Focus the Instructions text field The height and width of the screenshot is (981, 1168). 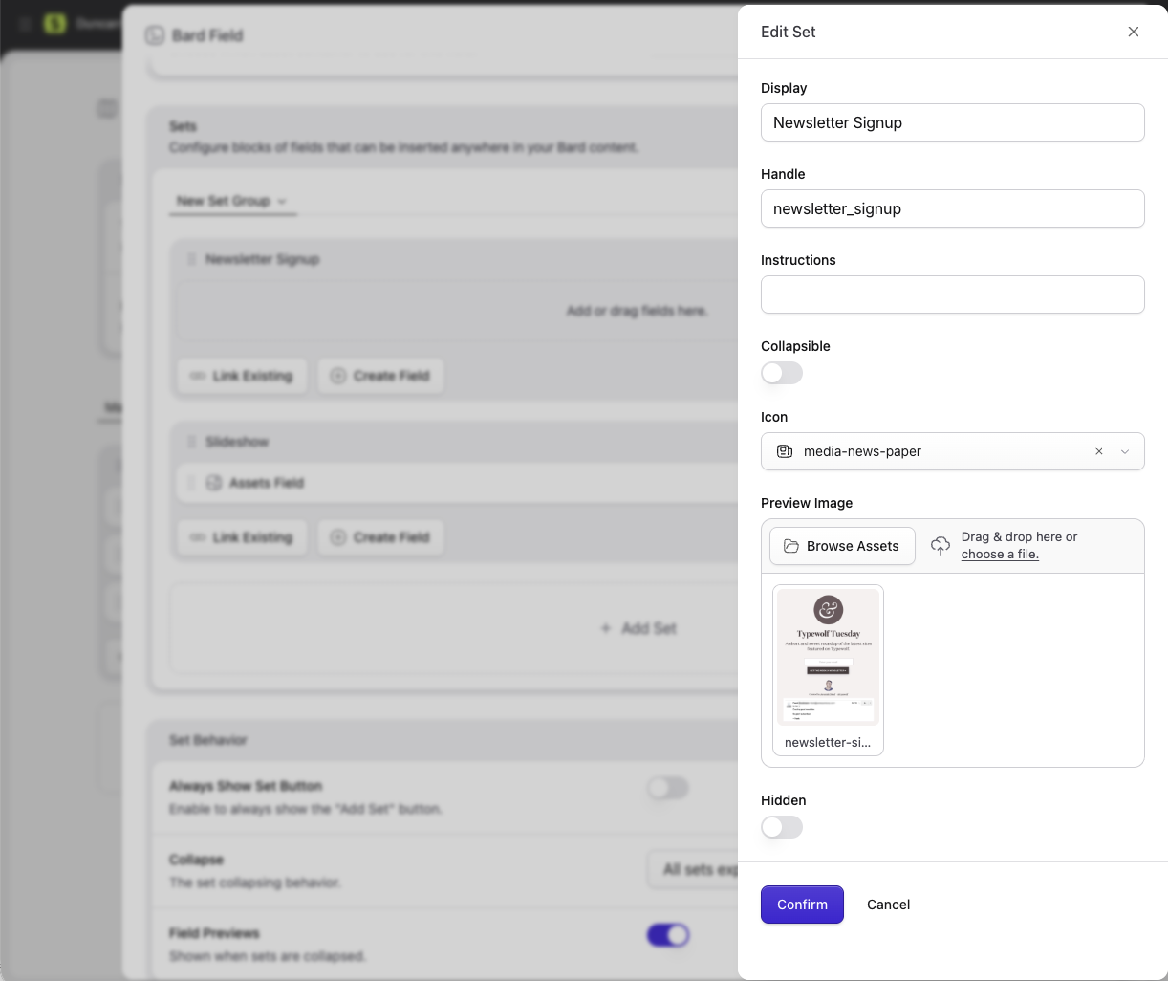tap(952, 294)
